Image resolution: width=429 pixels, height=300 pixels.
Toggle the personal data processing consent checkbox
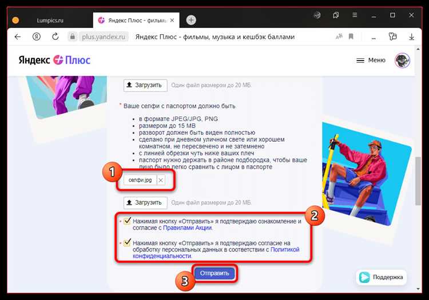pos(127,243)
